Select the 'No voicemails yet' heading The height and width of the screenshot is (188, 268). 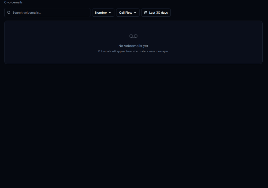(133, 46)
